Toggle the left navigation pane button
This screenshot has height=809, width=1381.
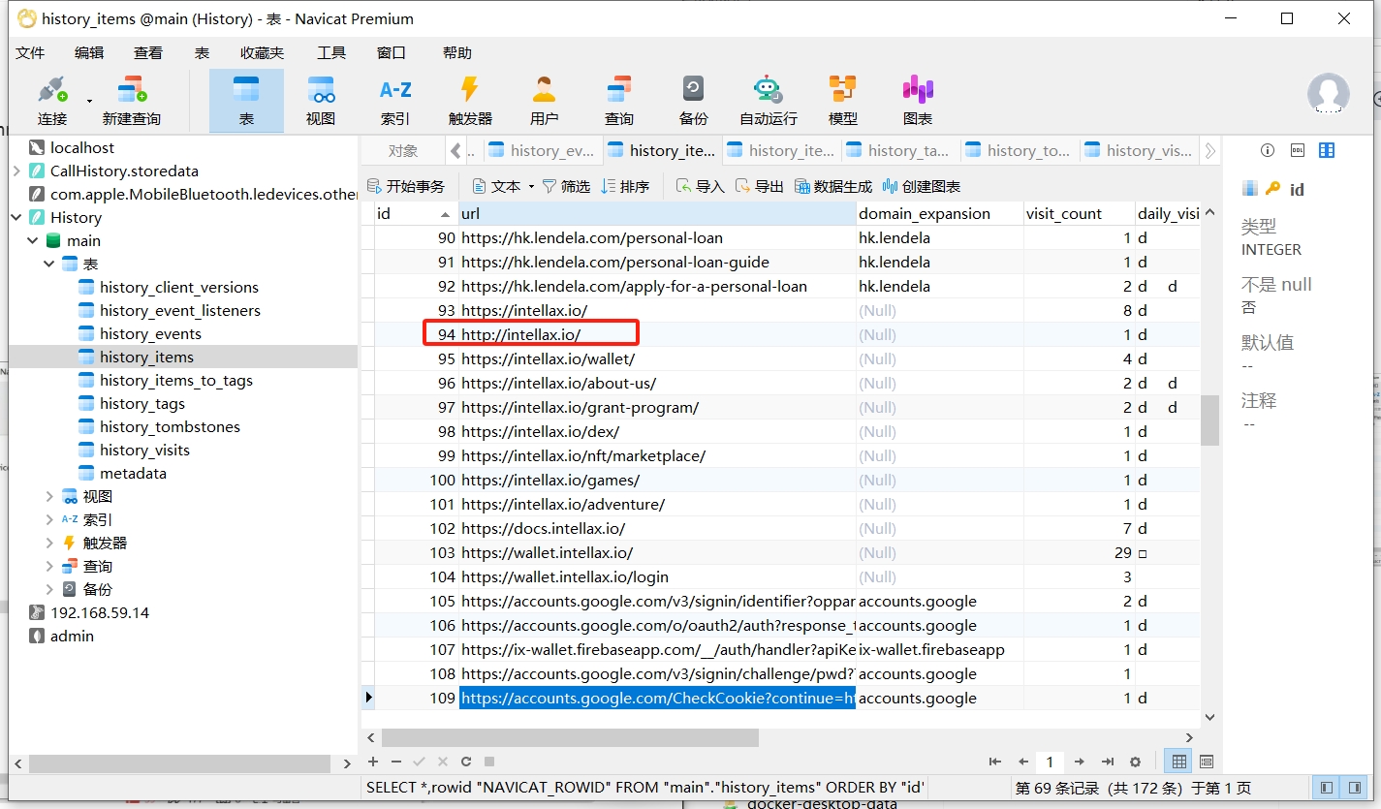pos(1327,788)
